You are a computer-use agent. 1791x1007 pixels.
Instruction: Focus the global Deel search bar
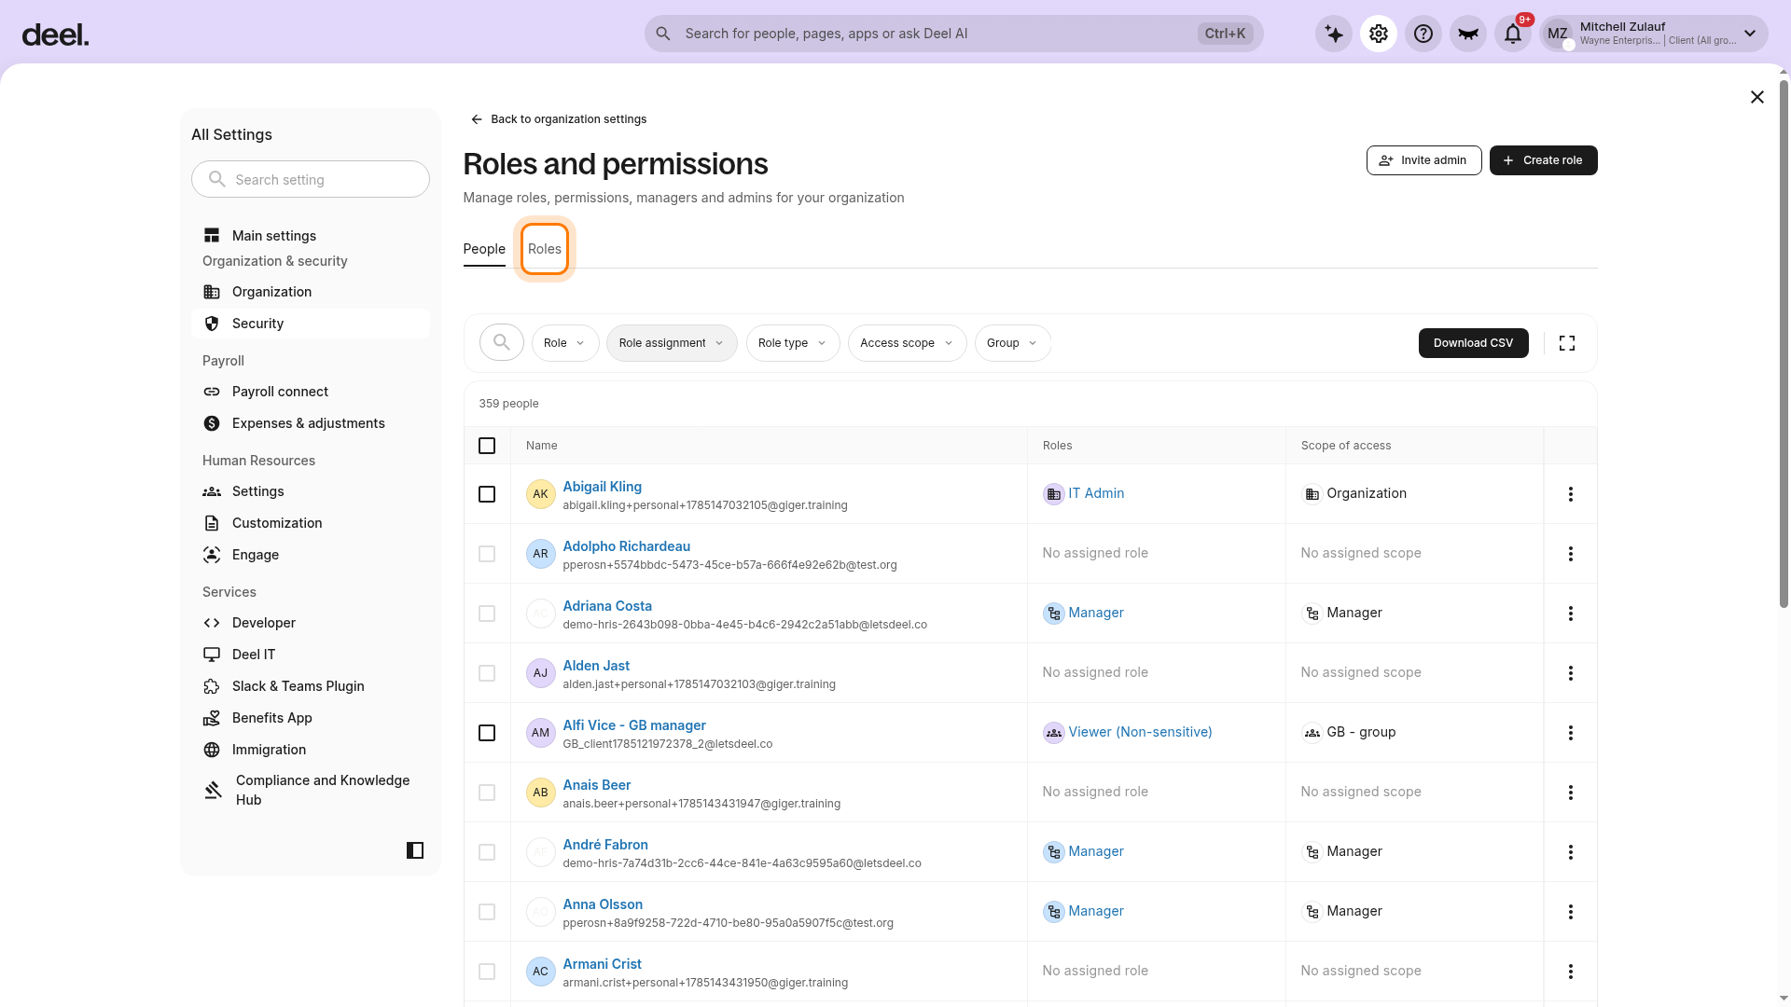coord(953,34)
